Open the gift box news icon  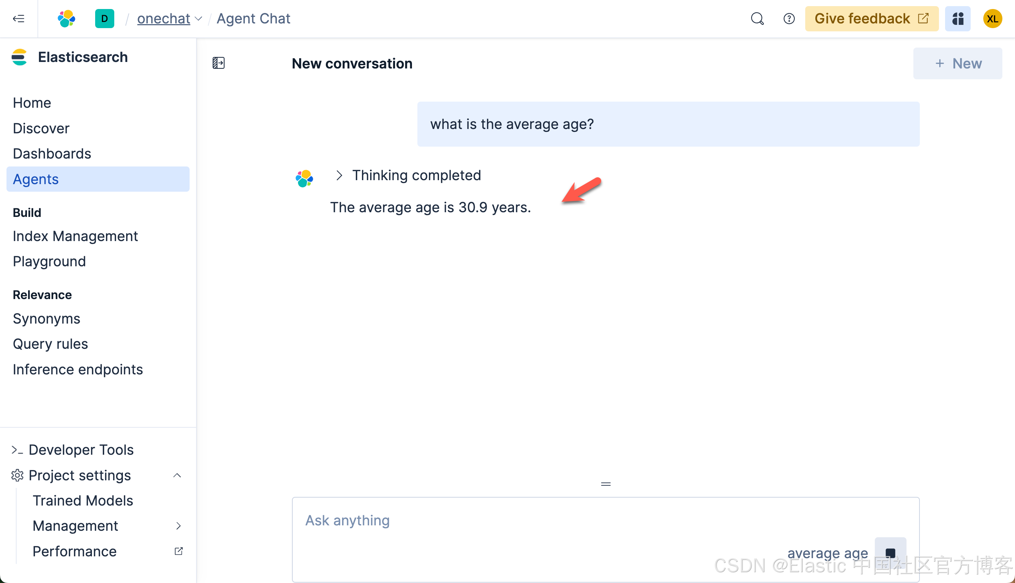pos(958,18)
